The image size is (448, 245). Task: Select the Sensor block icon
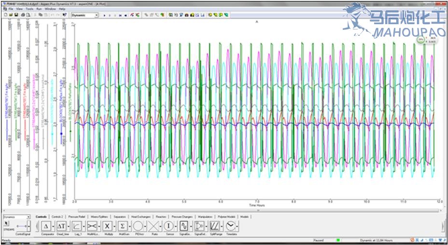[168, 226]
